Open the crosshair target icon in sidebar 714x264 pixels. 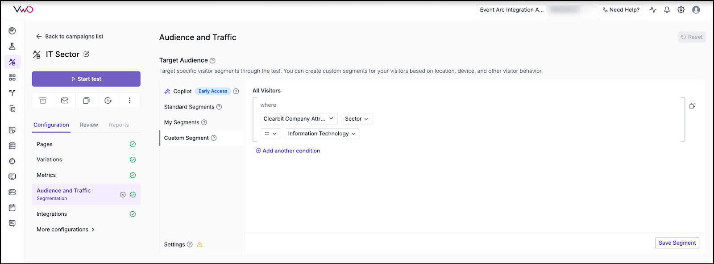(x=12, y=161)
